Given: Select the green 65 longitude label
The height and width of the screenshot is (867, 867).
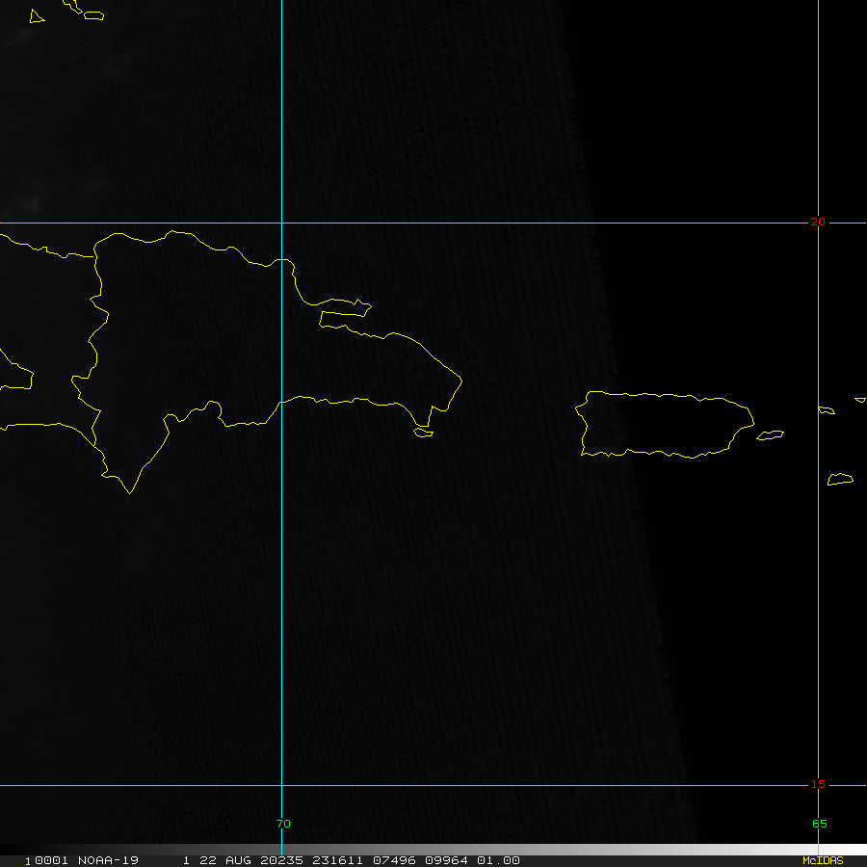Looking at the screenshot, I should click(x=819, y=824).
